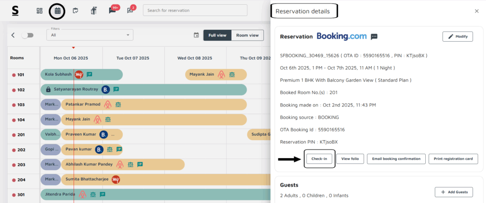Open the Filters dropdown showing All
486x203 pixels.
[x=90, y=35]
